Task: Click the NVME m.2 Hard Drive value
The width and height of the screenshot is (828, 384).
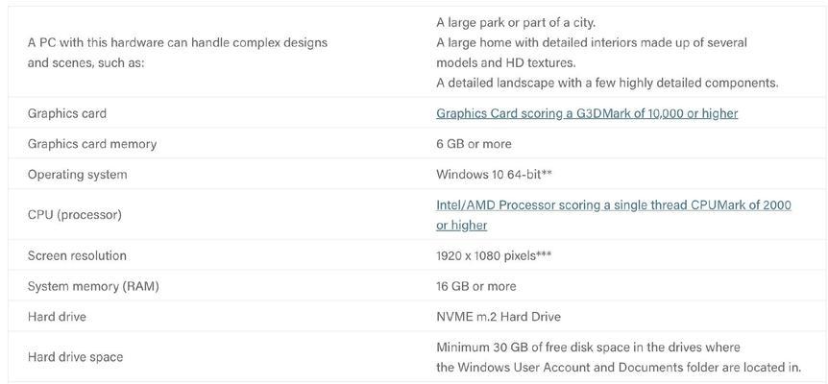Action: click(499, 317)
